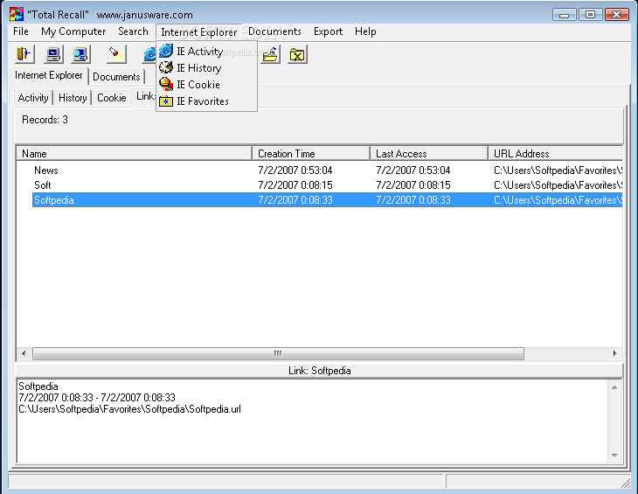The image size is (638, 494).
Task: Choose IE Cookie from the menu
Action: pyautogui.click(x=207, y=85)
